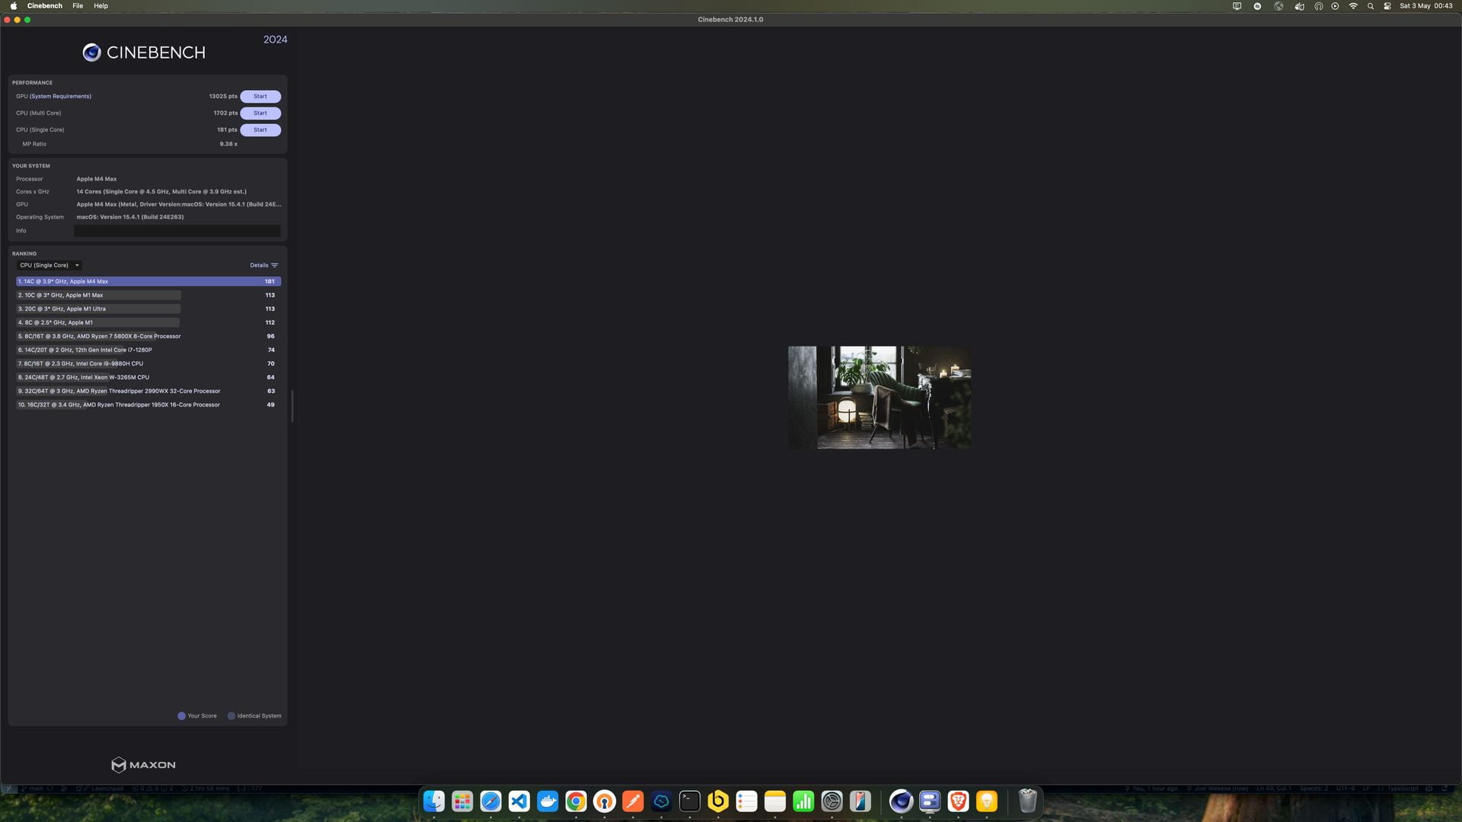Select the Intel Core i9-9880H ranking row
This screenshot has height=822, width=1462.
148,364
